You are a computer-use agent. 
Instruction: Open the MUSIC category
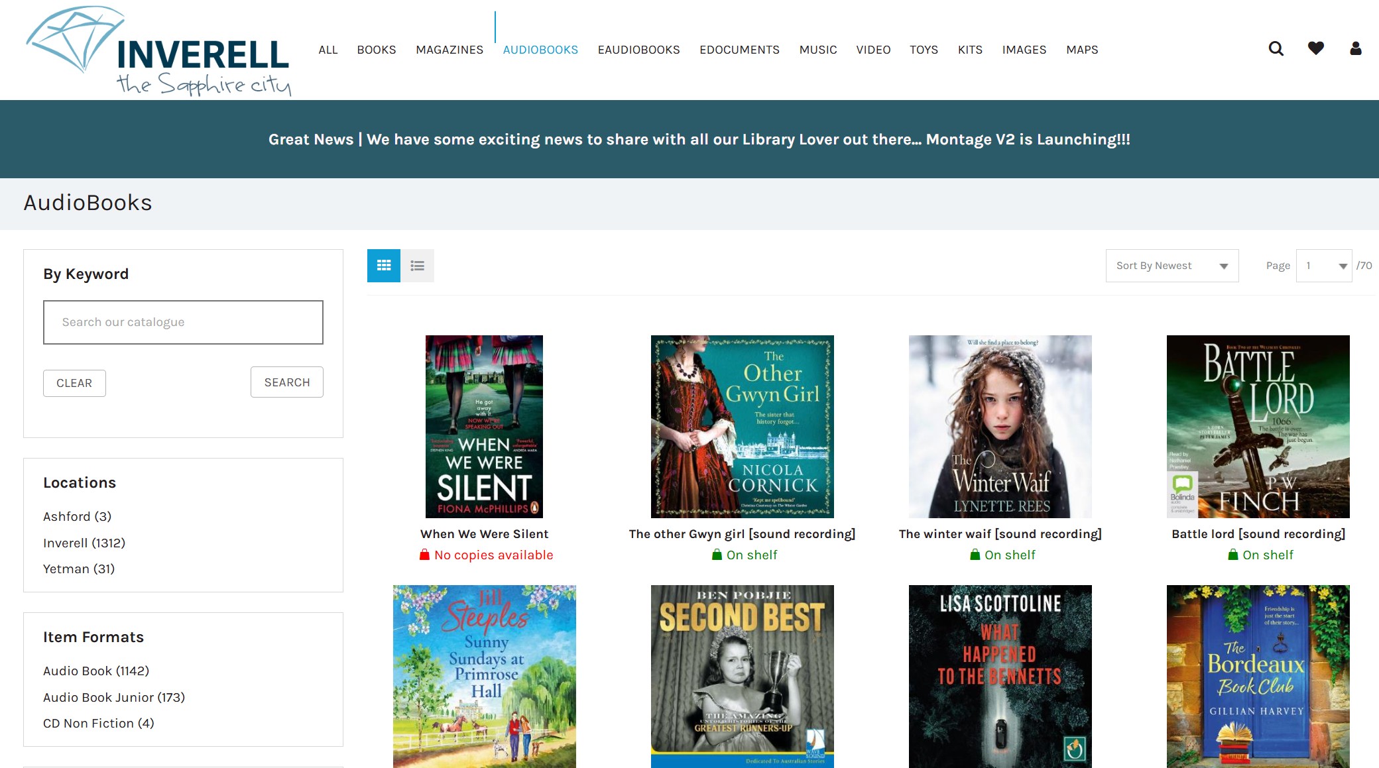(818, 50)
